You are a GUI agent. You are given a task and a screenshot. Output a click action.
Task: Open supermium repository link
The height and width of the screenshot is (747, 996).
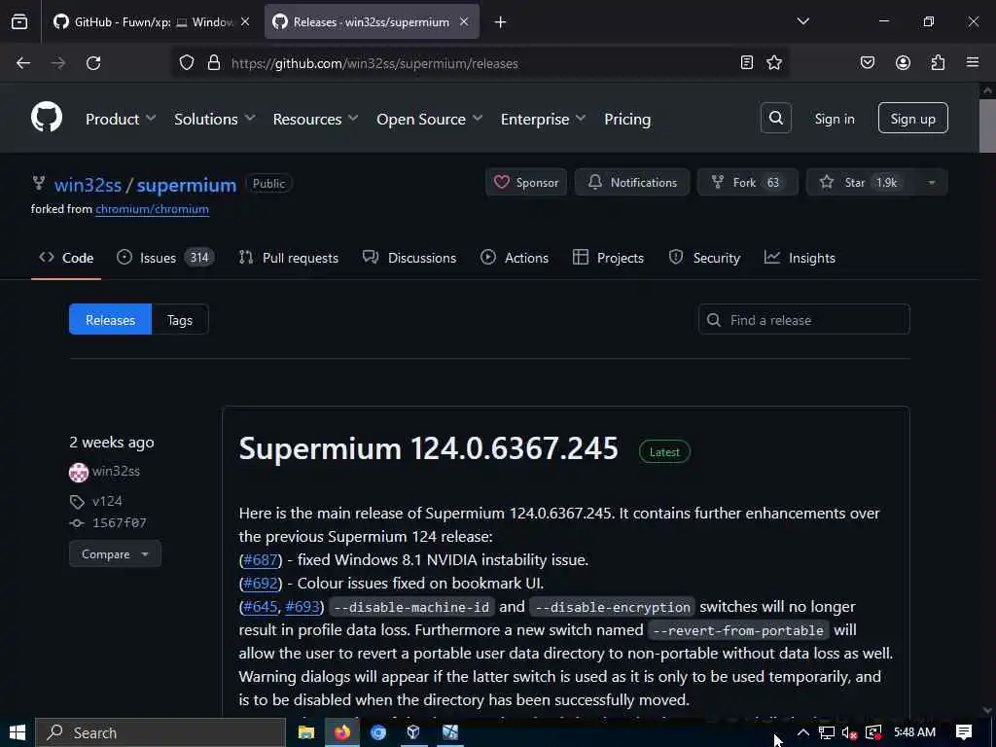(x=187, y=185)
